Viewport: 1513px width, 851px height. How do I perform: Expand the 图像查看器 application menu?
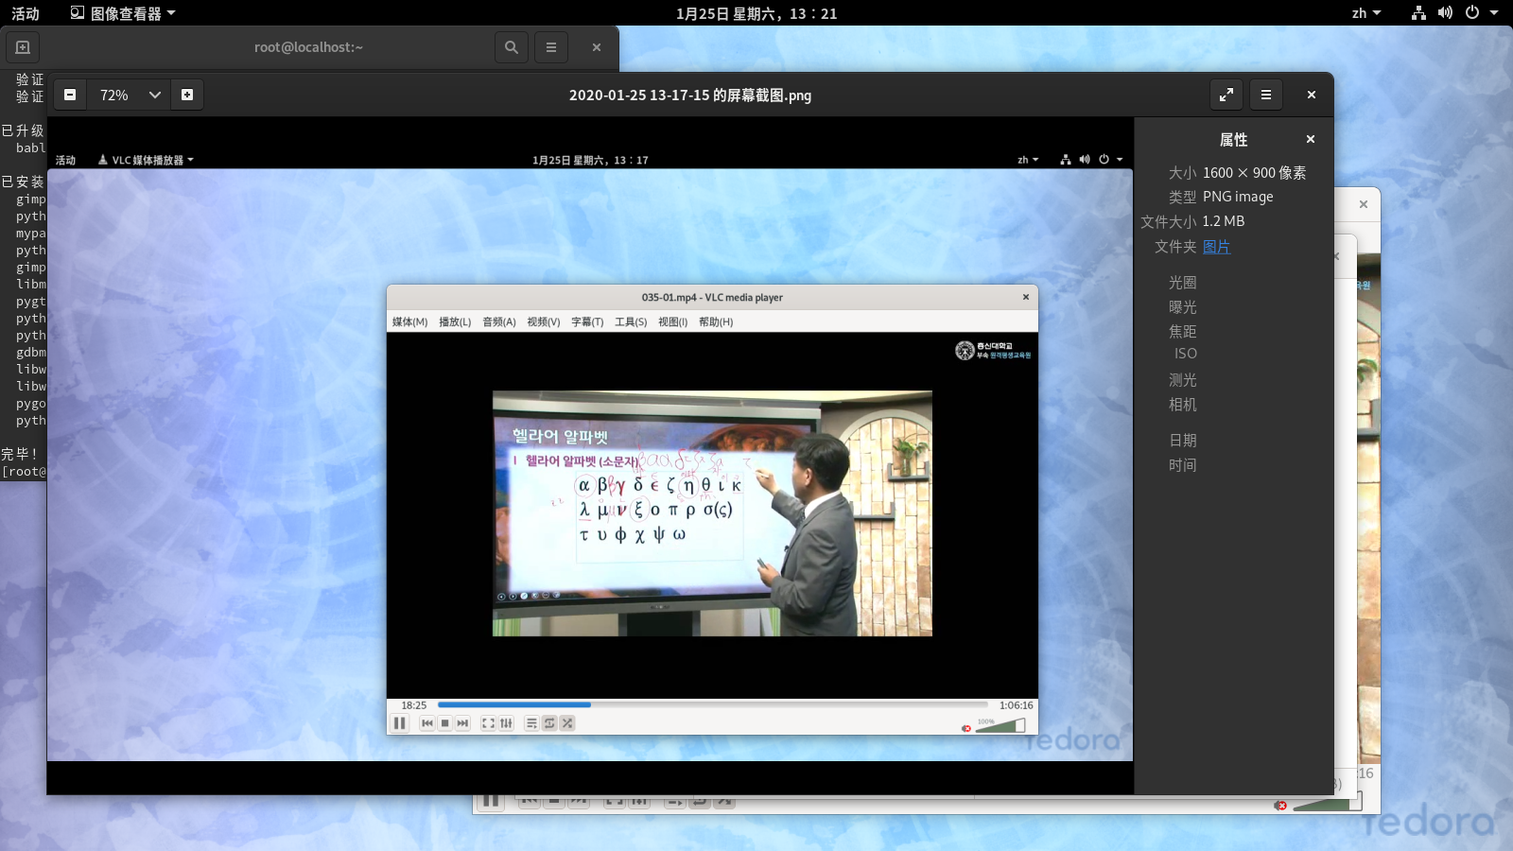pyautogui.click(x=123, y=13)
